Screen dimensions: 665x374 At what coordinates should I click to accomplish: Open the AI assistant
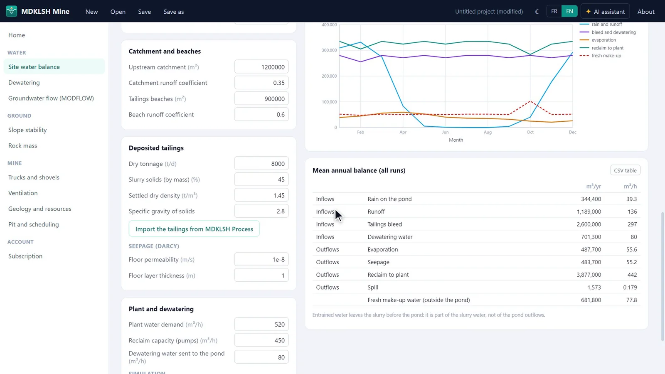[x=605, y=12]
